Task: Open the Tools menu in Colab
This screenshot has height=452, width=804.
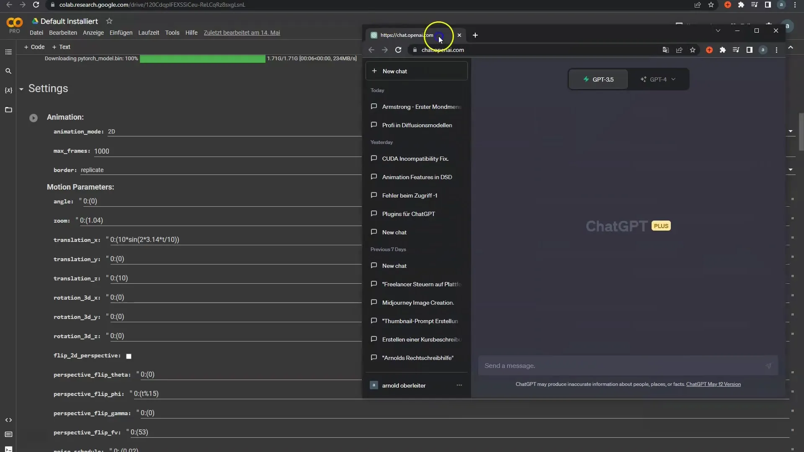Action: [x=172, y=33]
